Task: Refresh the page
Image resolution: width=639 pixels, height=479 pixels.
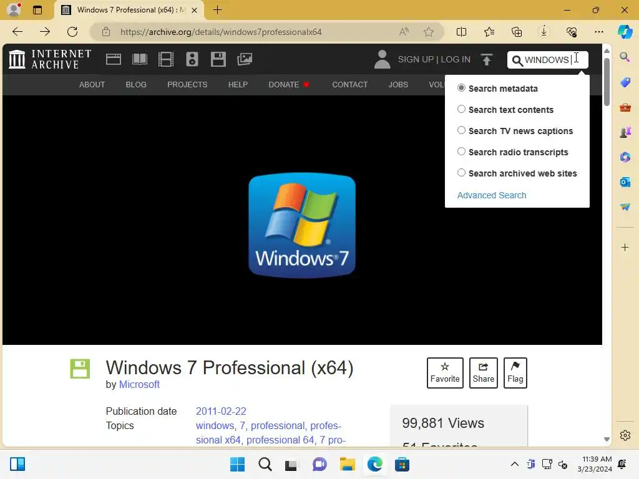Action: coord(72,32)
